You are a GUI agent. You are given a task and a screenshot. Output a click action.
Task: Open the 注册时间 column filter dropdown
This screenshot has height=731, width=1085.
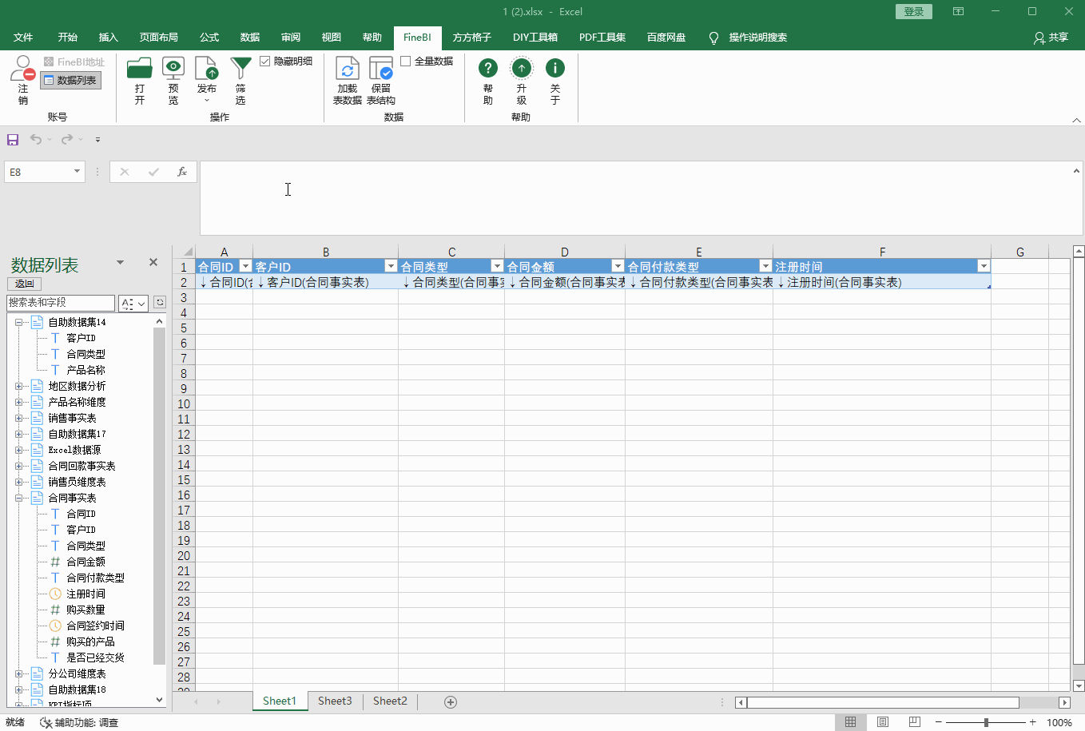(984, 266)
